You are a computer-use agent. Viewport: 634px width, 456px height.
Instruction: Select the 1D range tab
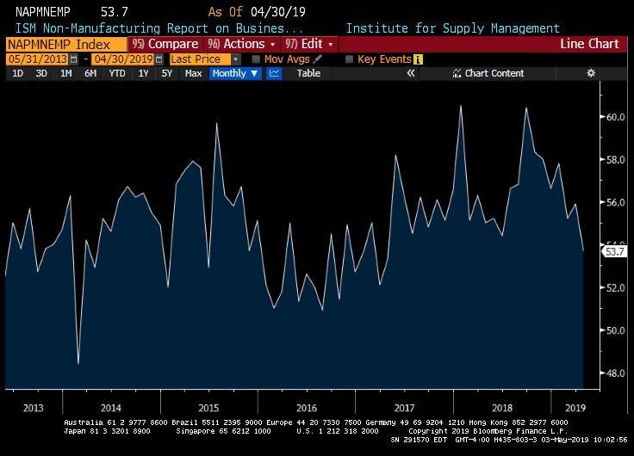(18, 73)
